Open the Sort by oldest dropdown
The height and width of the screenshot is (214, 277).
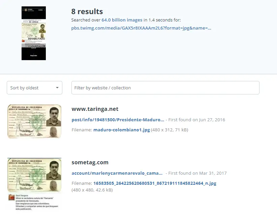click(x=34, y=88)
